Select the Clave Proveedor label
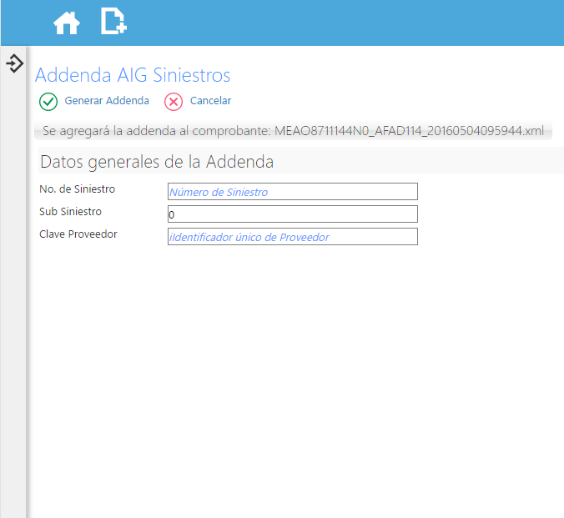The height and width of the screenshot is (518, 564). click(x=78, y=234)
